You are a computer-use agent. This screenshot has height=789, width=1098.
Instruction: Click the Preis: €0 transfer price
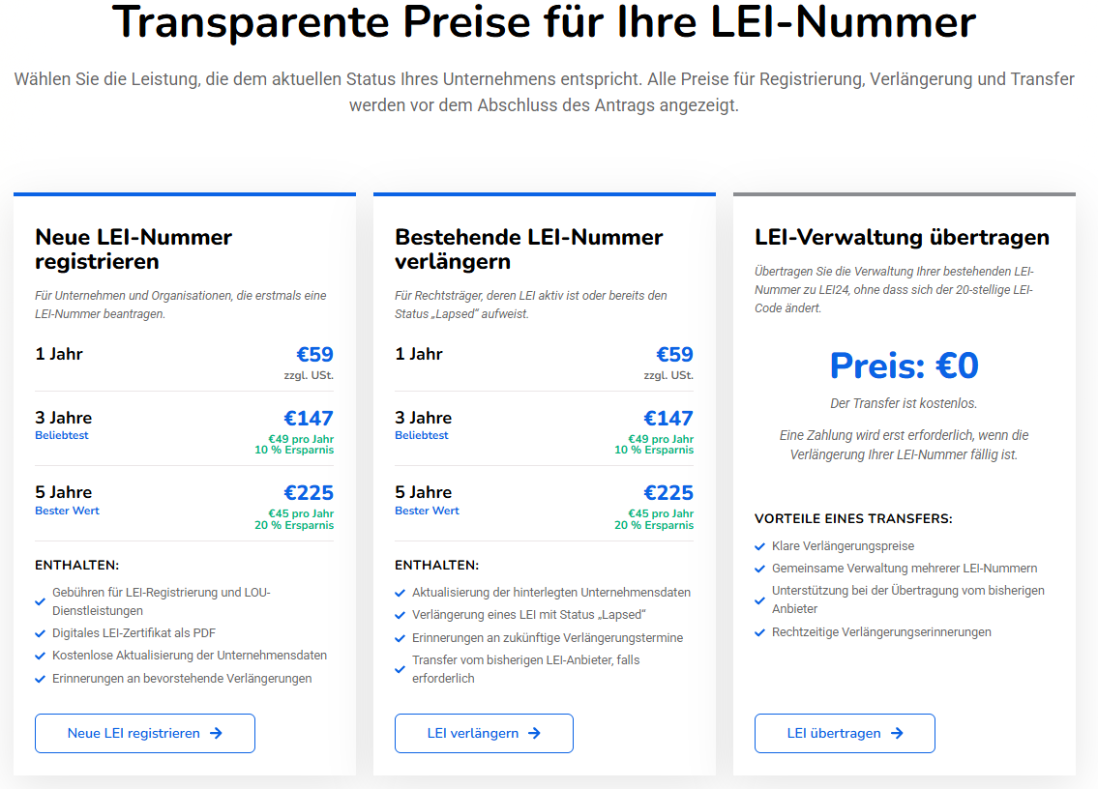point(904,365)
